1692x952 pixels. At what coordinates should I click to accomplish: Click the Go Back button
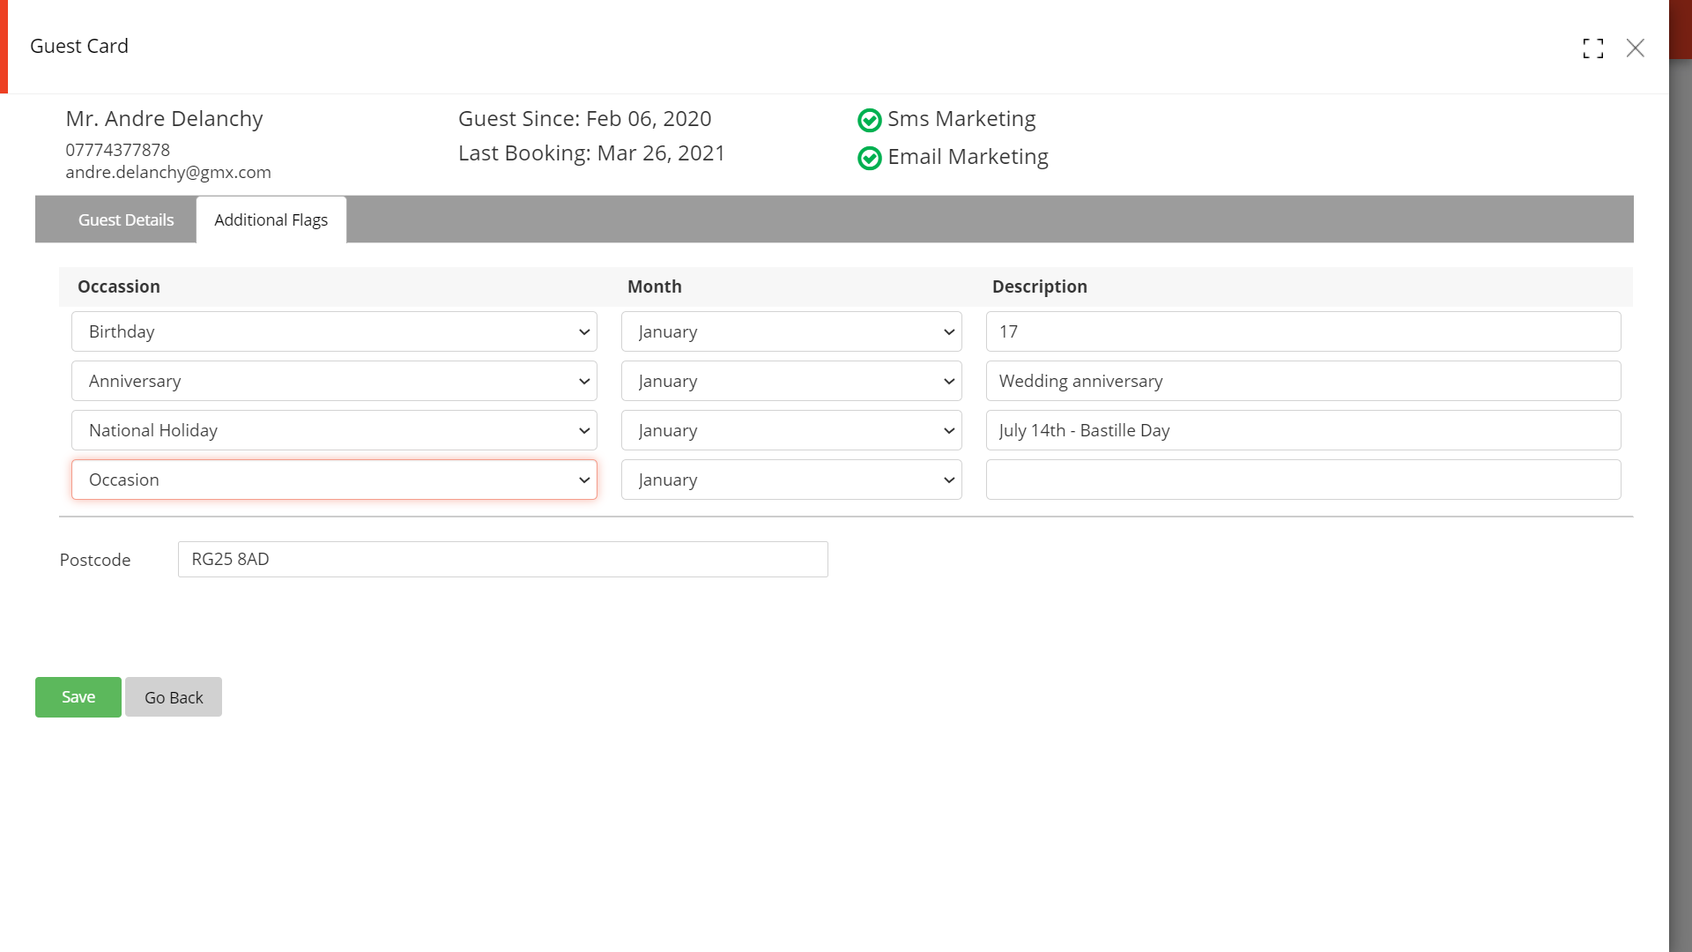click(174, 697)
